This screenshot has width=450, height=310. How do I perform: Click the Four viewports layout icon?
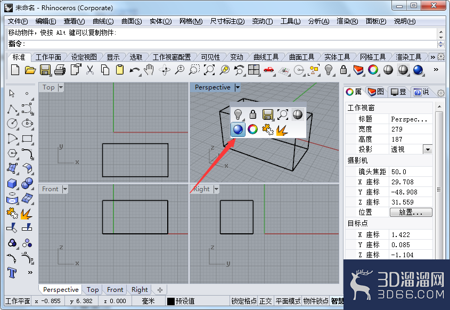tap(253, 70)
